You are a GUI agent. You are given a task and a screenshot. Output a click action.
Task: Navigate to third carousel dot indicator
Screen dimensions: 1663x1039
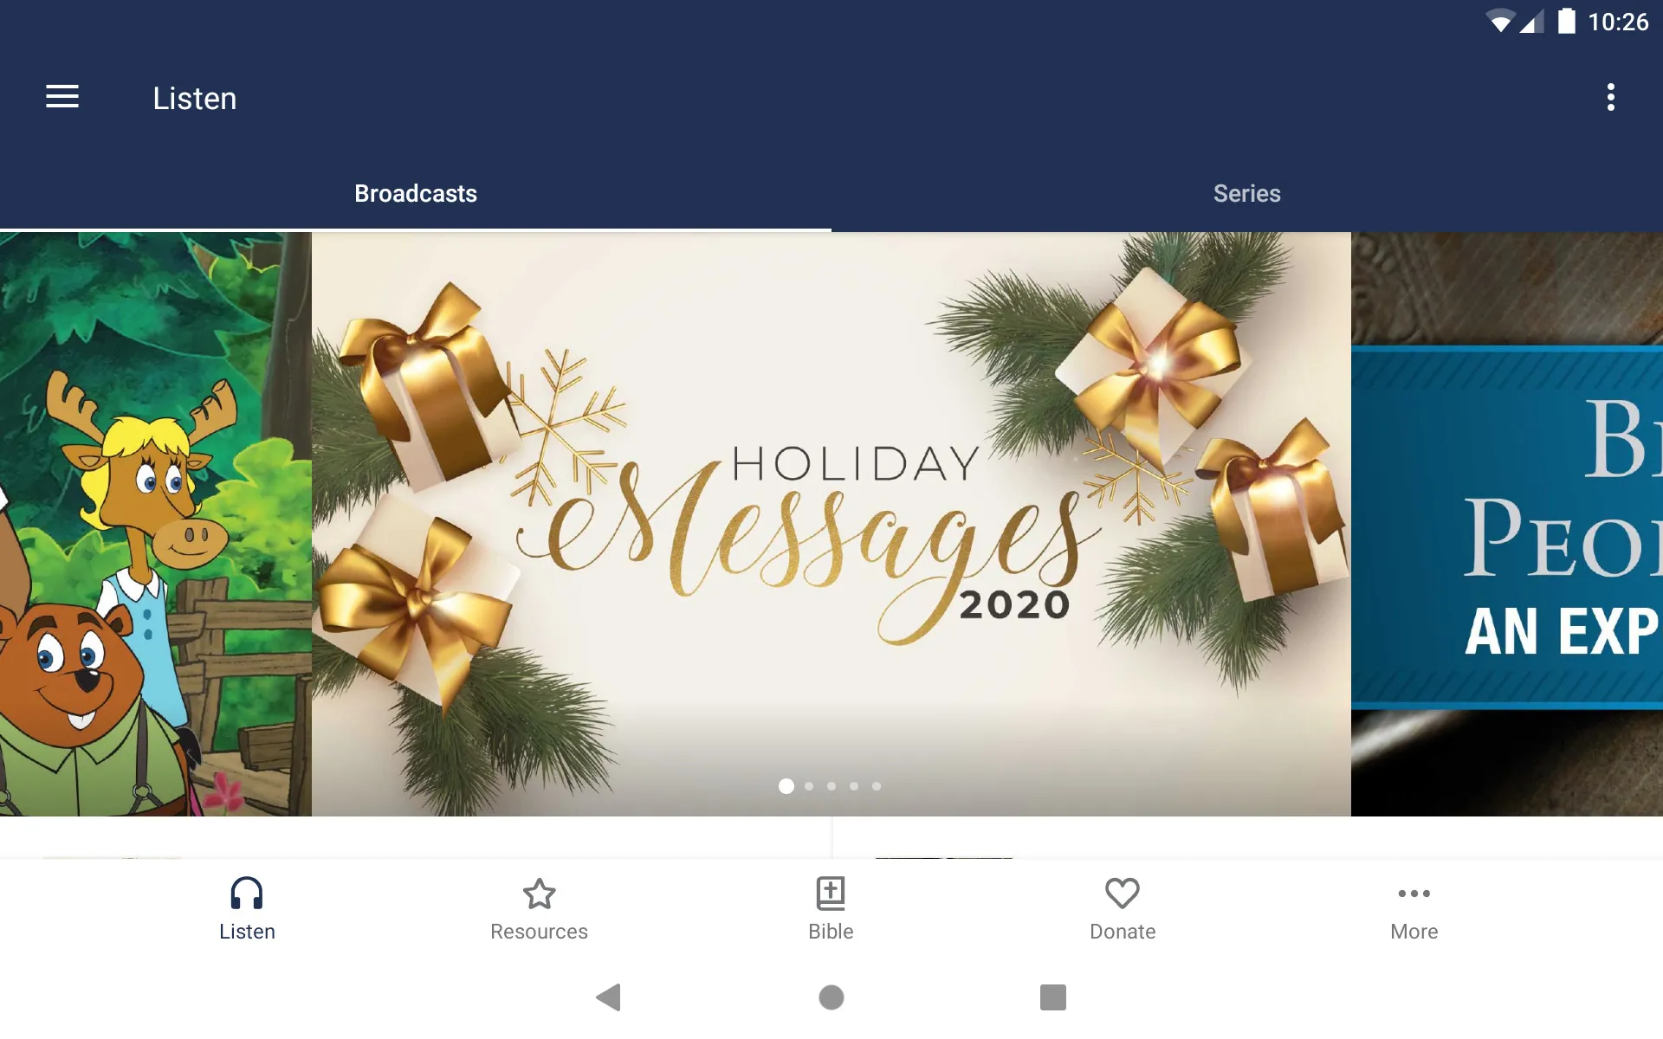click(x=831, y=786)
